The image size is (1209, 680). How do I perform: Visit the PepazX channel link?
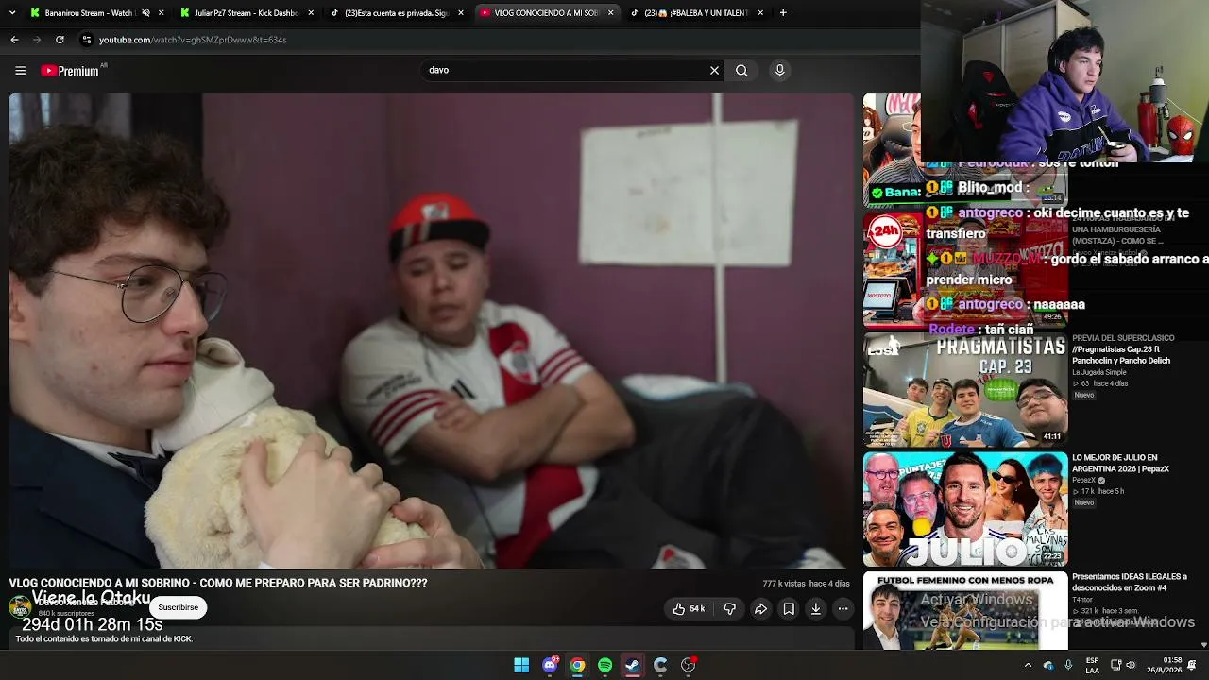1083,481
